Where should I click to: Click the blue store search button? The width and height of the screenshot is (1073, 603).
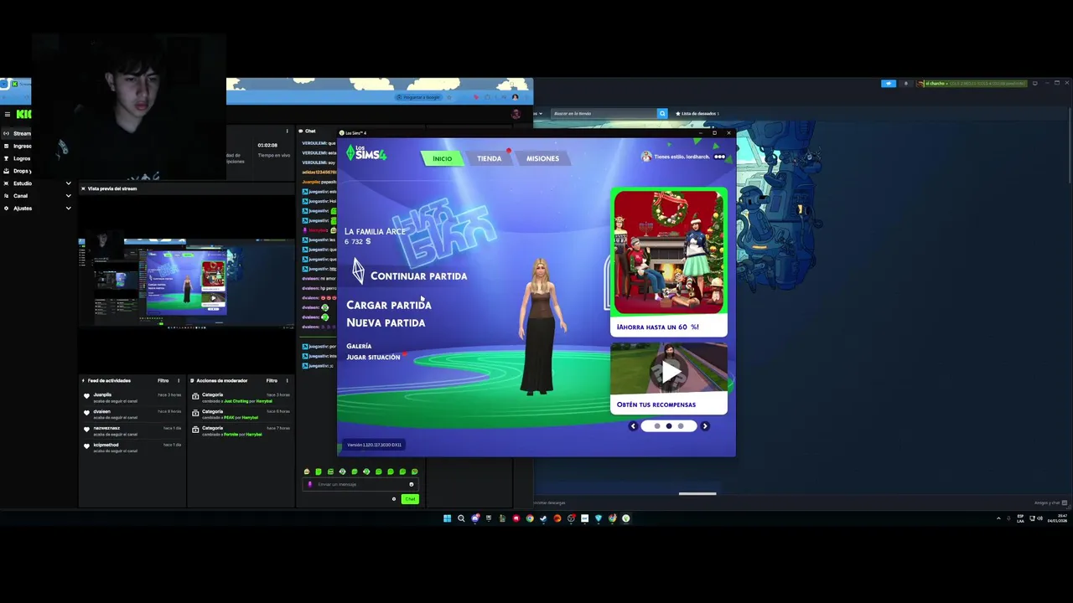662,113
